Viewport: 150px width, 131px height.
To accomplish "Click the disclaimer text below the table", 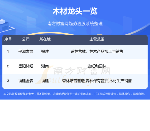I will pos(75,94).
